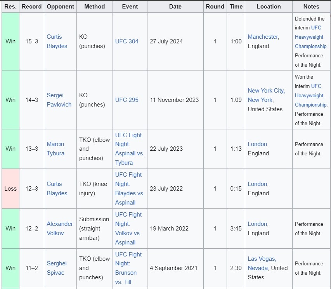
Task: Click the date 23 July 2022
Action: tap(166, 189)
